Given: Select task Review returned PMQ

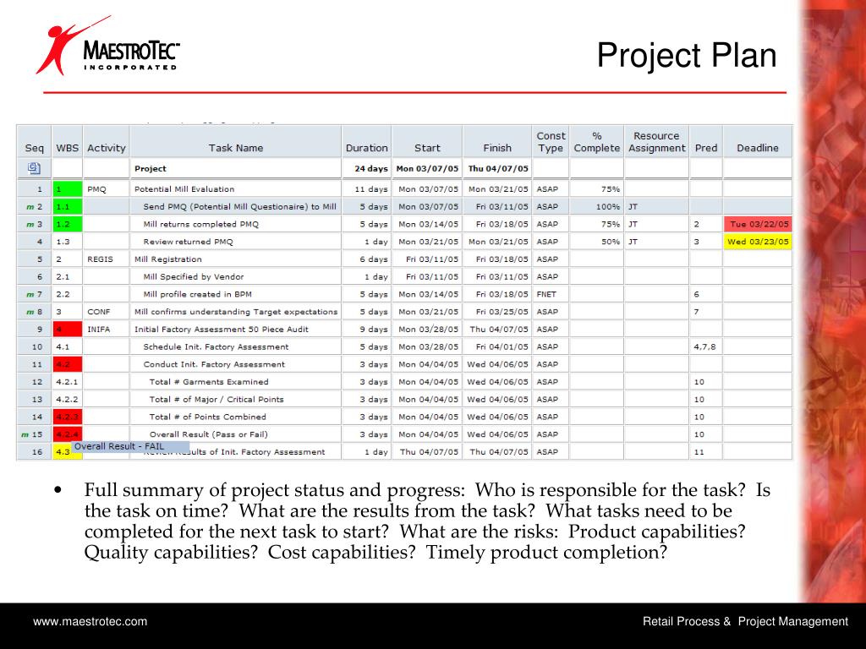Looking at the screenshot, I should [189, 242].
